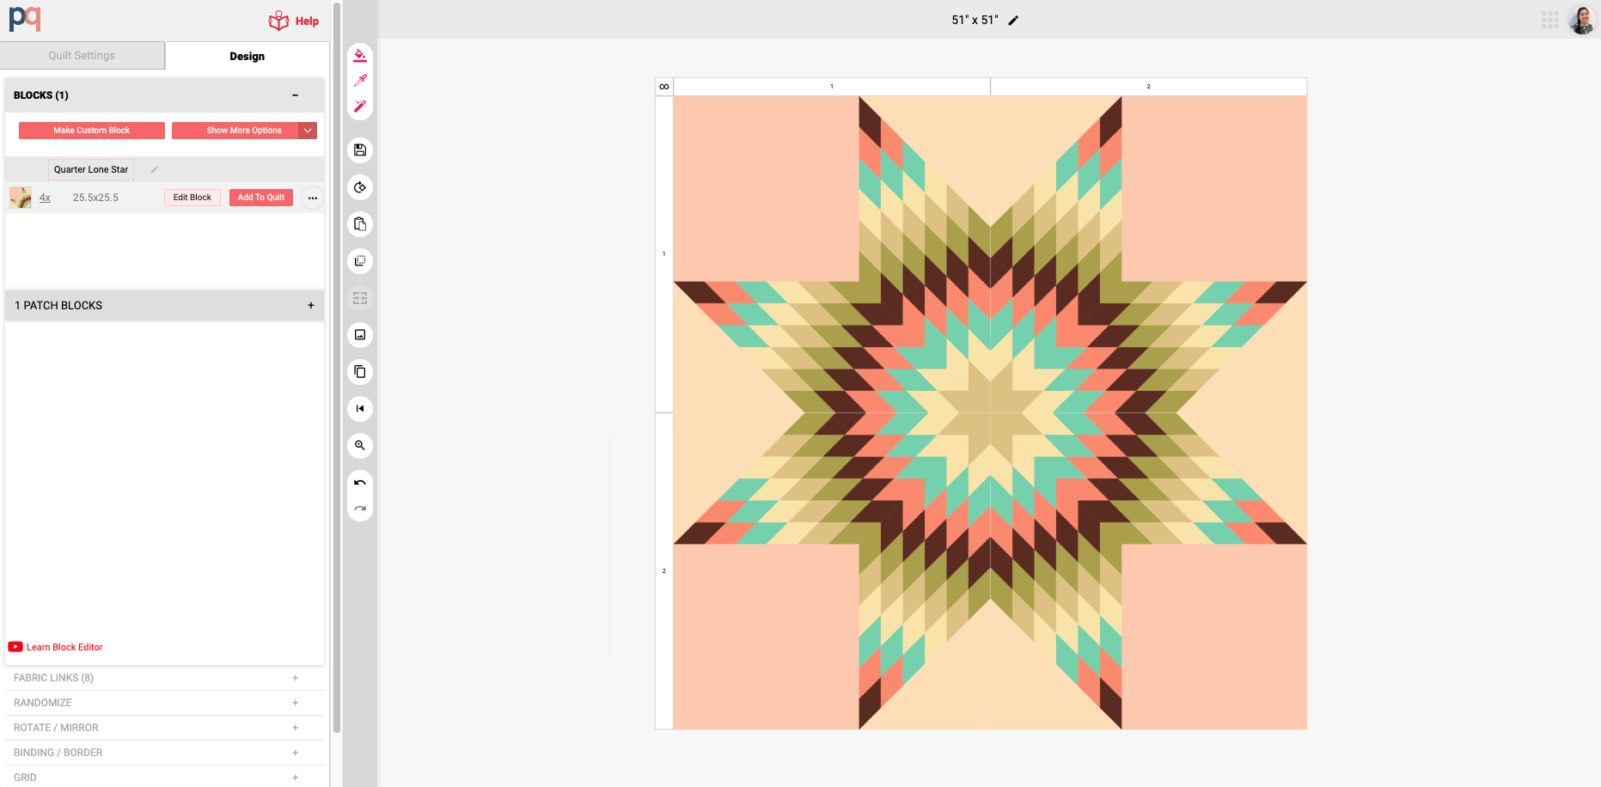Viewport: 1601px width, 787px height.
Task: Click the copy duplicate icon
Action: (x=360, y=372)
